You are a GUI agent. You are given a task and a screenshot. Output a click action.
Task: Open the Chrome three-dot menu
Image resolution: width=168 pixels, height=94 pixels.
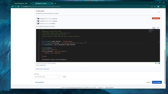164,7
